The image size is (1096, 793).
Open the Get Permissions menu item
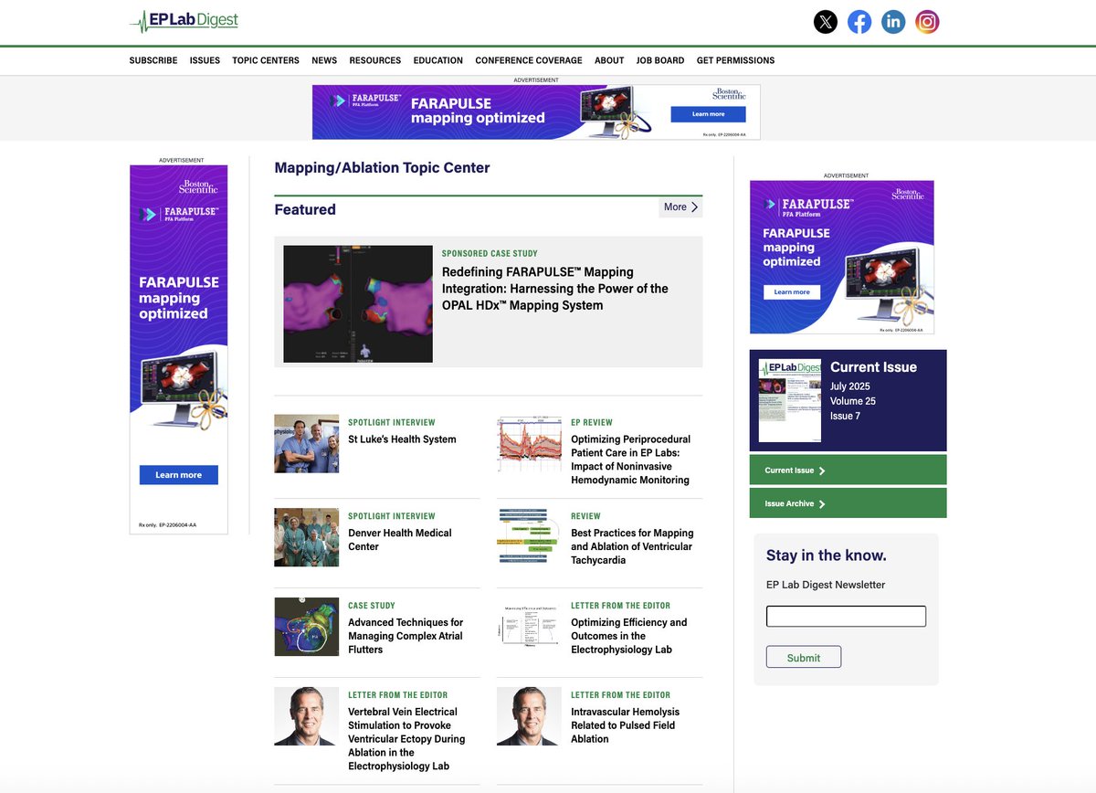pos(735,60)
